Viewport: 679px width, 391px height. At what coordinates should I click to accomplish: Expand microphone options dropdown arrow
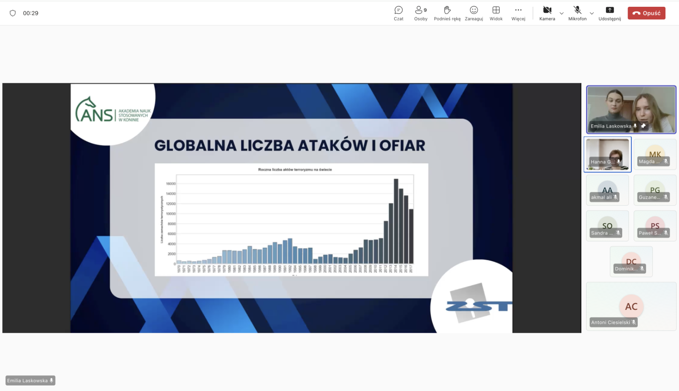pyautogui.click(x=592, y=14)
